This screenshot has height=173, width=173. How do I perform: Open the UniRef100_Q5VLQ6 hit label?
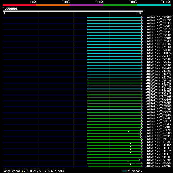[x=158, y=35]
